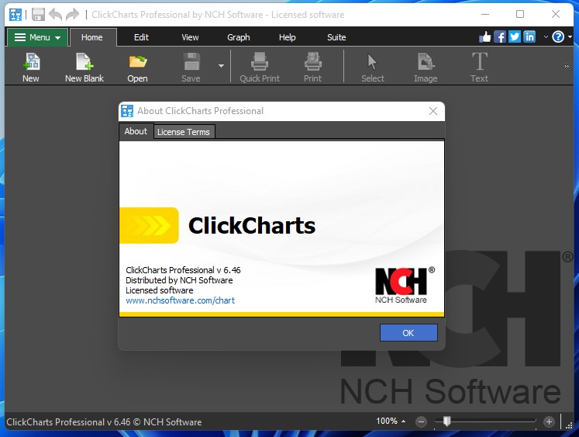This screenshot has width=579, height=437.
Task: Create a New Blank document
Action: tap(84, 68)
